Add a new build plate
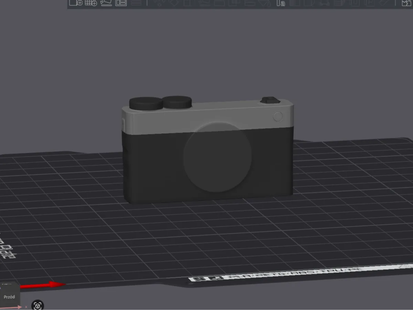The width and height of the screenshot is (413, 310). 90,3
